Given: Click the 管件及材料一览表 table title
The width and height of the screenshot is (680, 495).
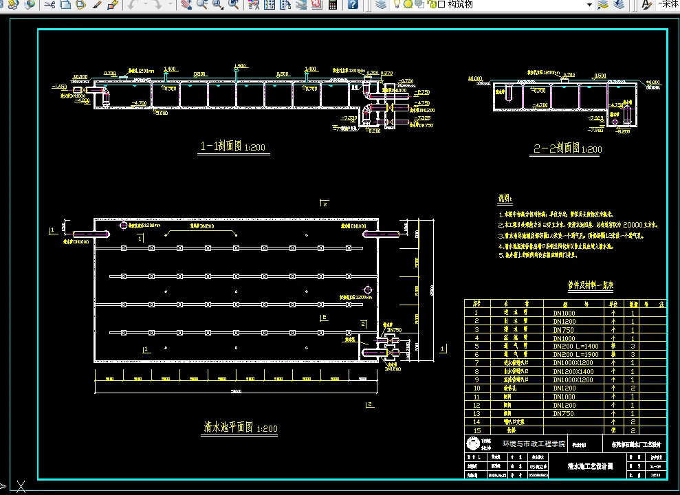Looking at the screenshot, I should 591,285.
